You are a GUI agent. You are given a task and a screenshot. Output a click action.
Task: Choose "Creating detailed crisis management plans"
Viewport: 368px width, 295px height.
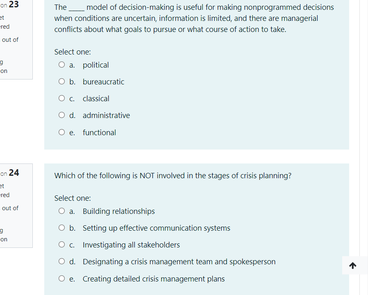(x=61, y=278)
